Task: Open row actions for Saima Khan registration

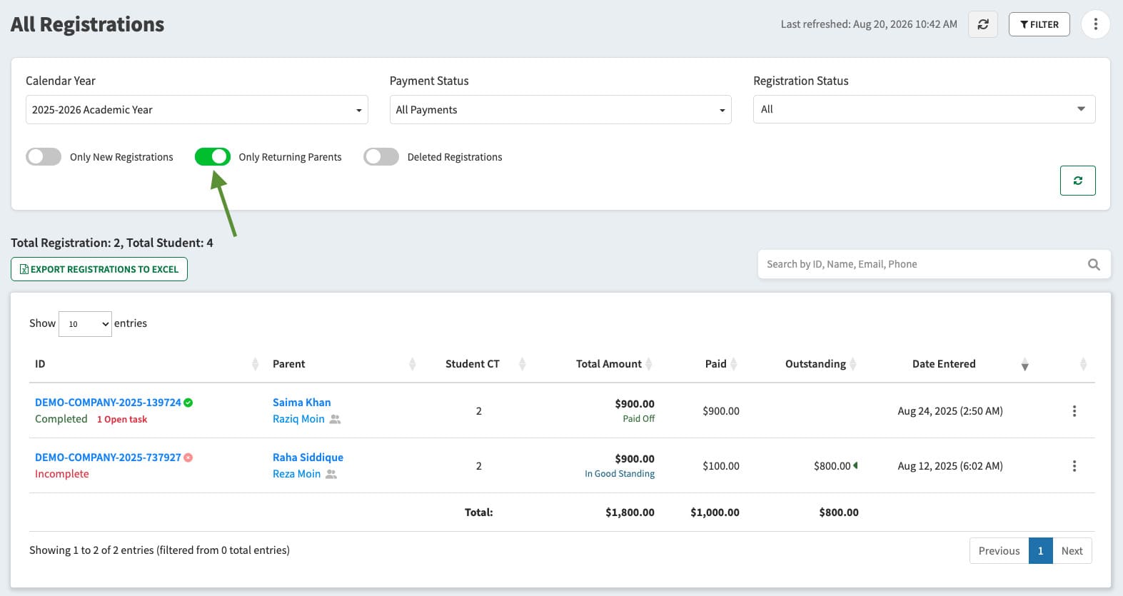Action: tap(1074, 411)
